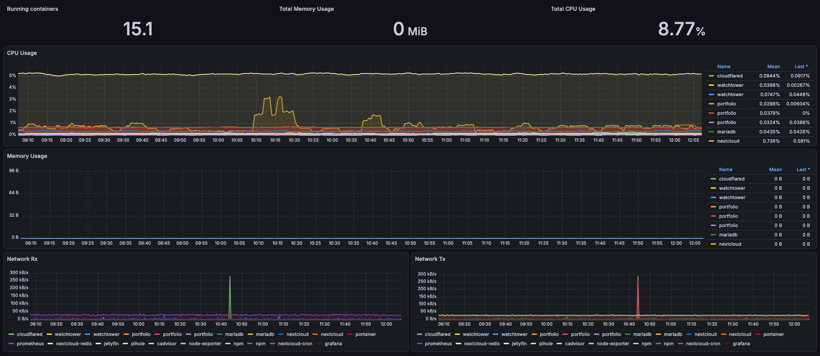Click the 8.77% Total CPU Usage value

(681, 29)
